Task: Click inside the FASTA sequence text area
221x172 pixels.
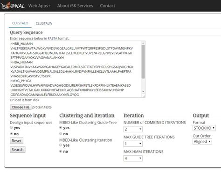Action: 76,69
